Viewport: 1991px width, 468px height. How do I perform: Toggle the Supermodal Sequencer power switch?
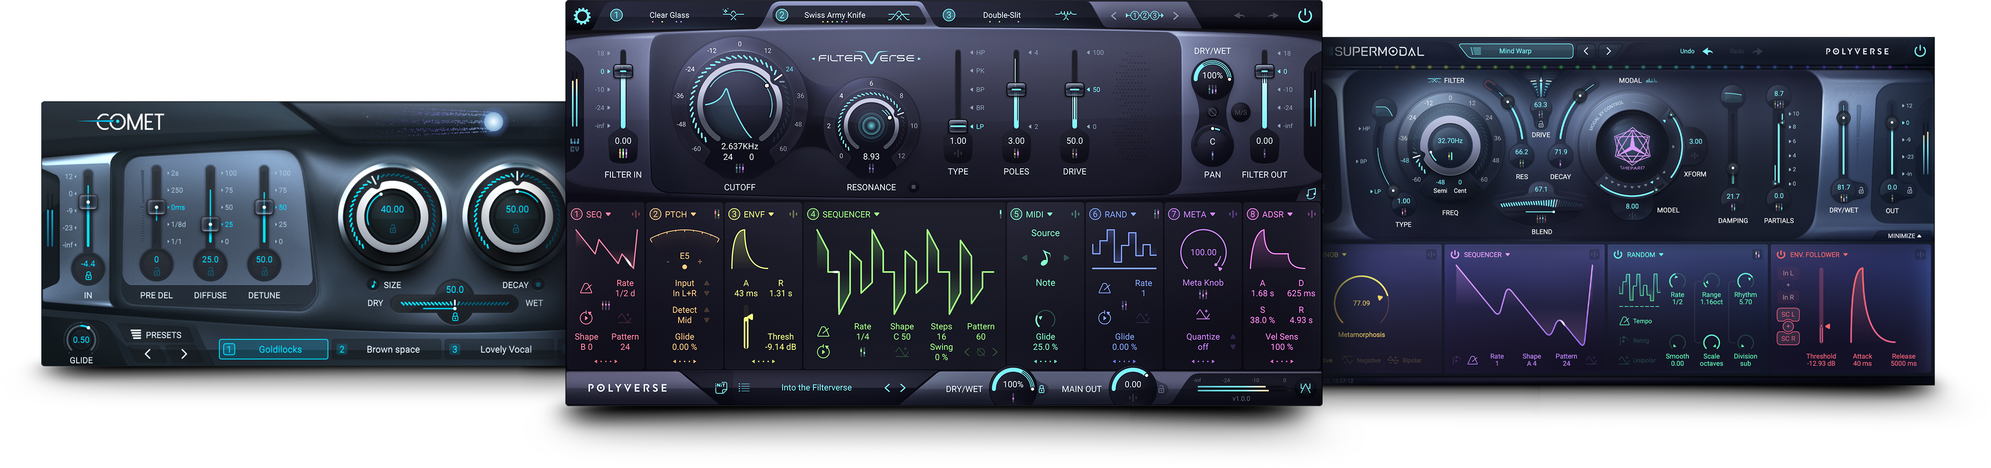(1455, 254)
